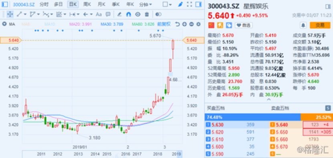Select the crosshair move cursor tool

click(x=10, y=14)
